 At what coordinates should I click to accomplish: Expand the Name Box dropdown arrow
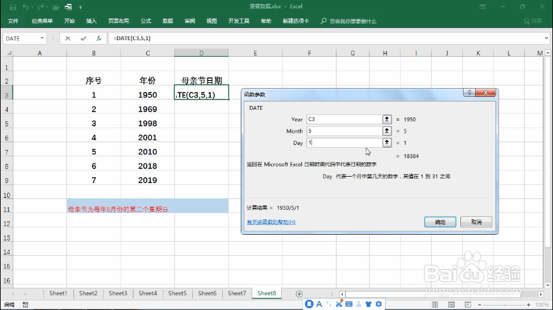point(42,38)
